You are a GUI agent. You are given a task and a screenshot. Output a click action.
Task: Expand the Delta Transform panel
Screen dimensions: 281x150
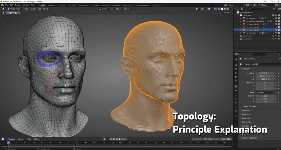point(250,106)
